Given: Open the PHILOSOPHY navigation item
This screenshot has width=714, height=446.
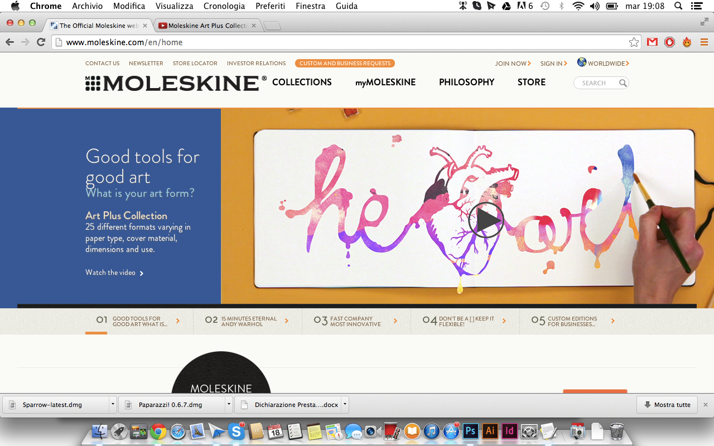Looking at the screenshot, I should point(467,82).
